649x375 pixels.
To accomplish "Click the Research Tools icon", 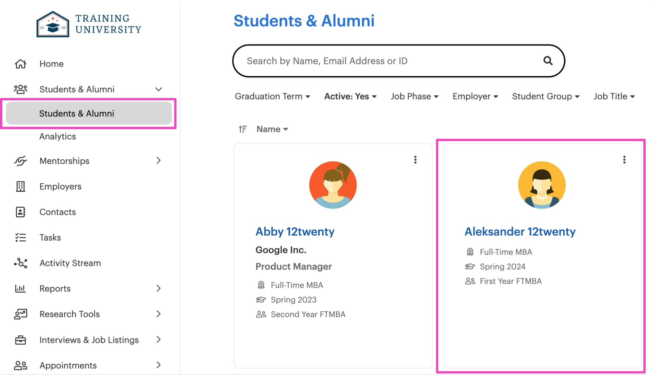I will pos(21,314).
